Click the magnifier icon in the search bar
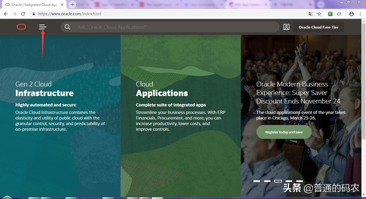Screen dimensions: 366x199 click(68, 27)
